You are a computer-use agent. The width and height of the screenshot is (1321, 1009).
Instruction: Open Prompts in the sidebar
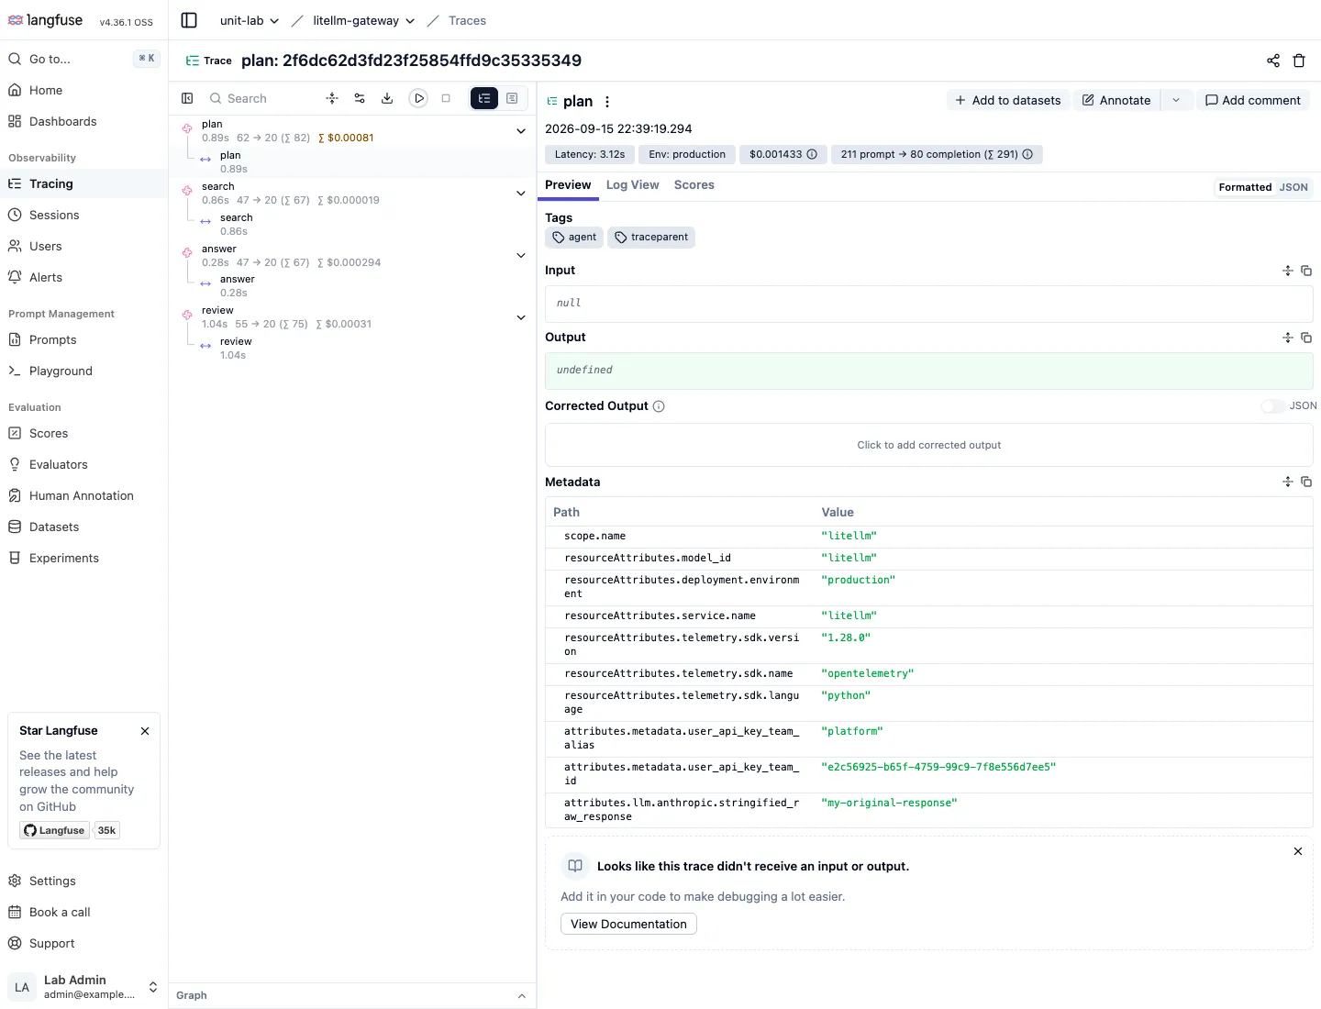pos(83,339)
